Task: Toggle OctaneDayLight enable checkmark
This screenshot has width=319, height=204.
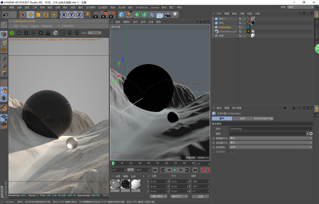Action: [x=245, y=32]
